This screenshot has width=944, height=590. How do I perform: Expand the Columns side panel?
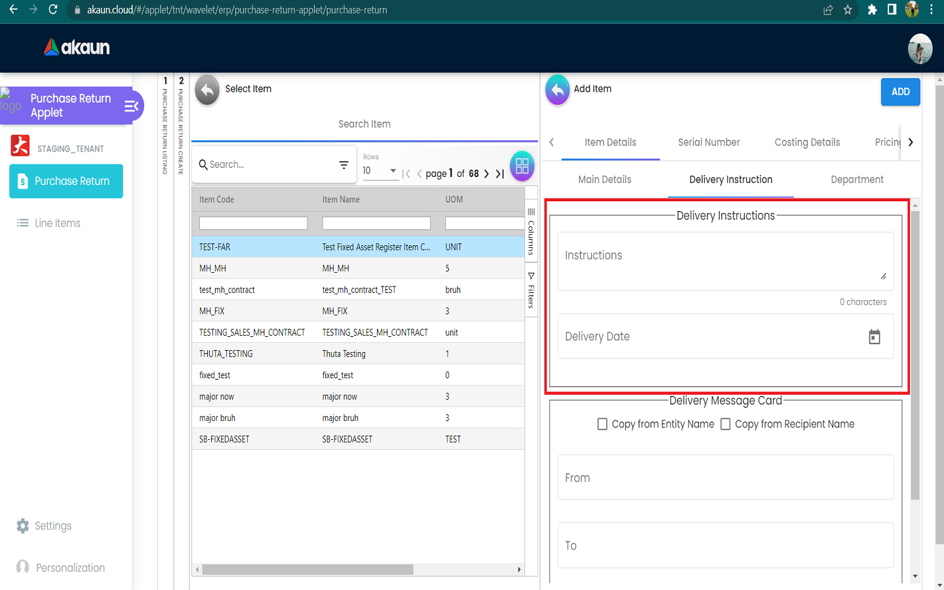pos(531,231)
